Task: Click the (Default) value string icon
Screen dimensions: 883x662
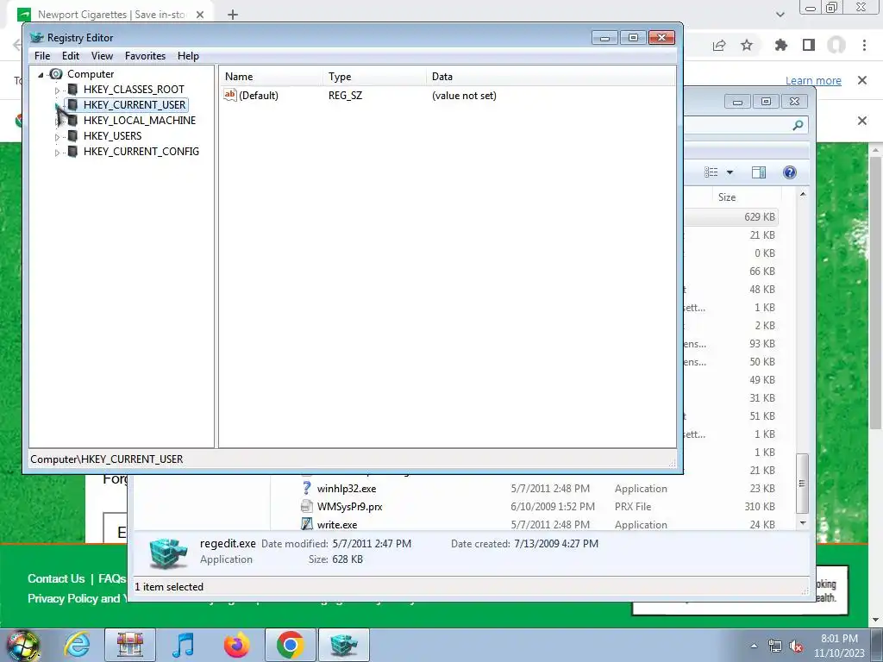Action: [229, 95]
